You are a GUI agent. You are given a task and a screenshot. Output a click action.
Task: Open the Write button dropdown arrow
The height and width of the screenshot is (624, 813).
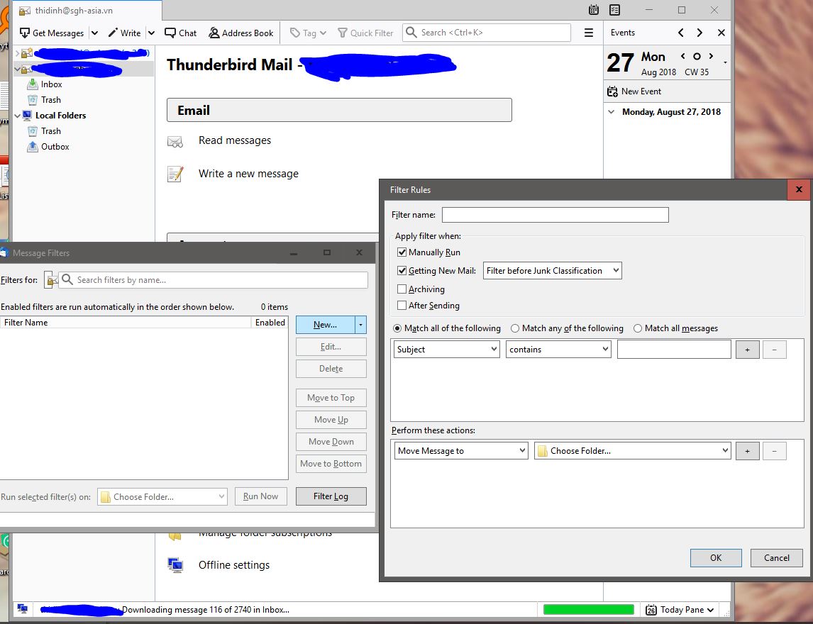tap(151, 33)
